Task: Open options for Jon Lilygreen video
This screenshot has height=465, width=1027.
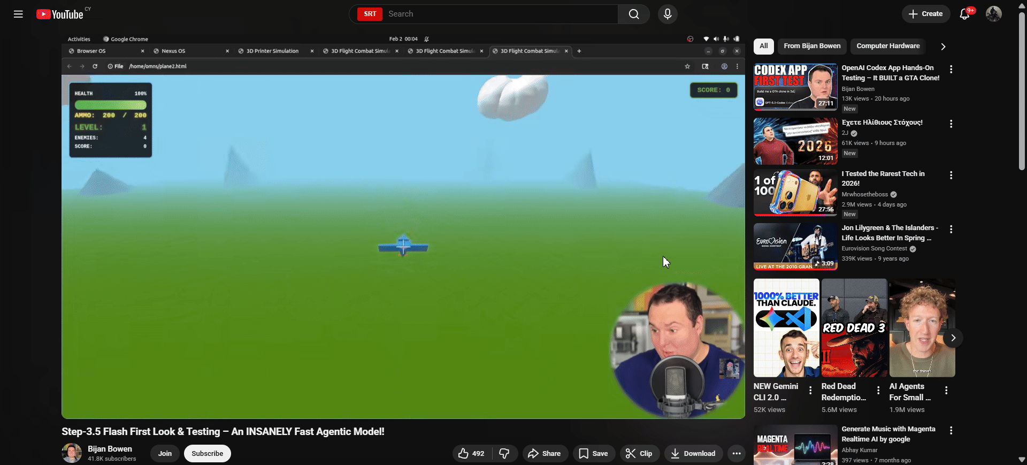Action: [951, 230]
